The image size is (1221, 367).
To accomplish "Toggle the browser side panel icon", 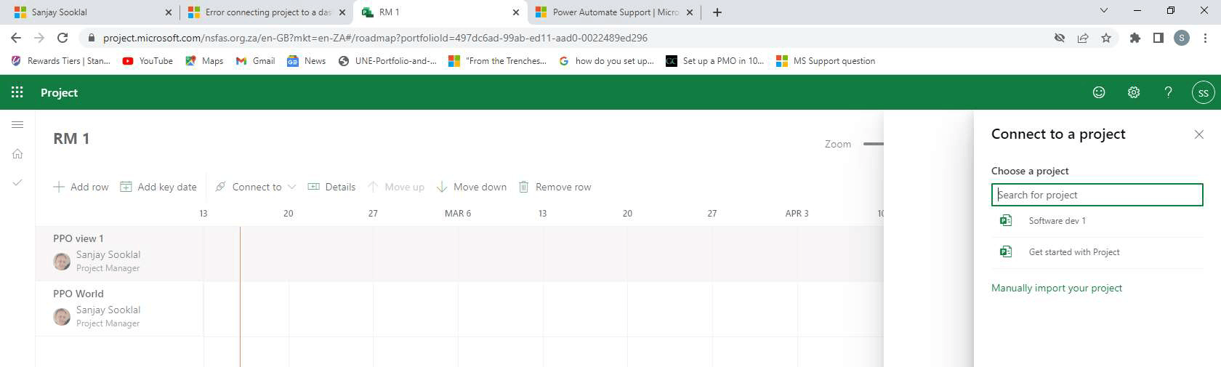I will pyautogui.click(x=1158, y=38).
